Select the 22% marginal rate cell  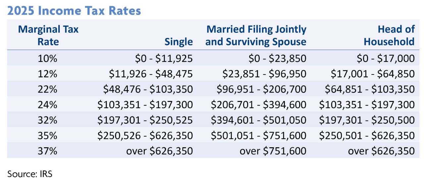click(48, 89)
